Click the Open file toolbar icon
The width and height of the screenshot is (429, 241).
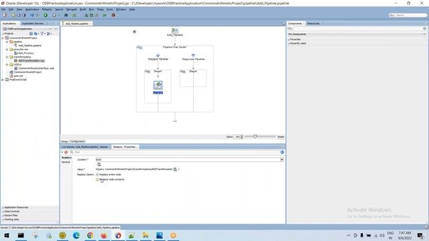[x=13, y=15]
